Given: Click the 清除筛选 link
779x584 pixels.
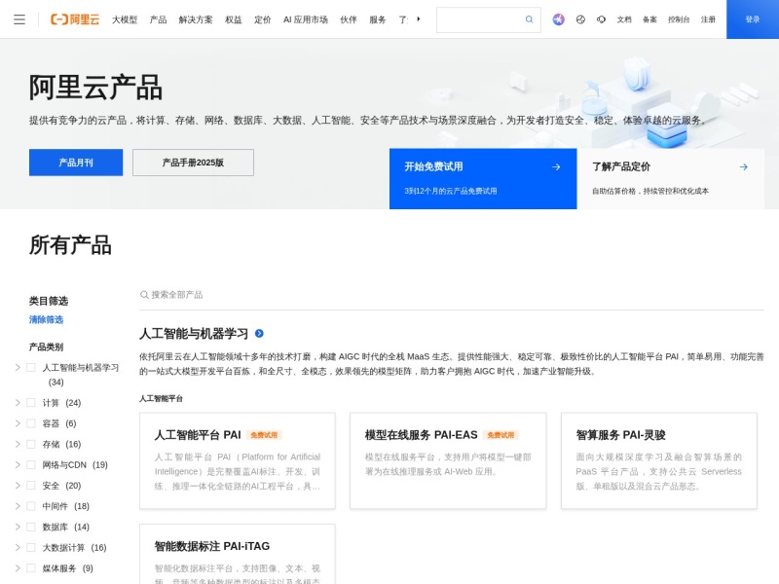Looking at the screenshot, I should click(46, 319).
